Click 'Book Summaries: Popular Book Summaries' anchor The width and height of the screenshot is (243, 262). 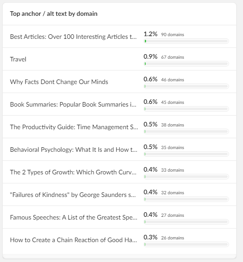(73, 104)
